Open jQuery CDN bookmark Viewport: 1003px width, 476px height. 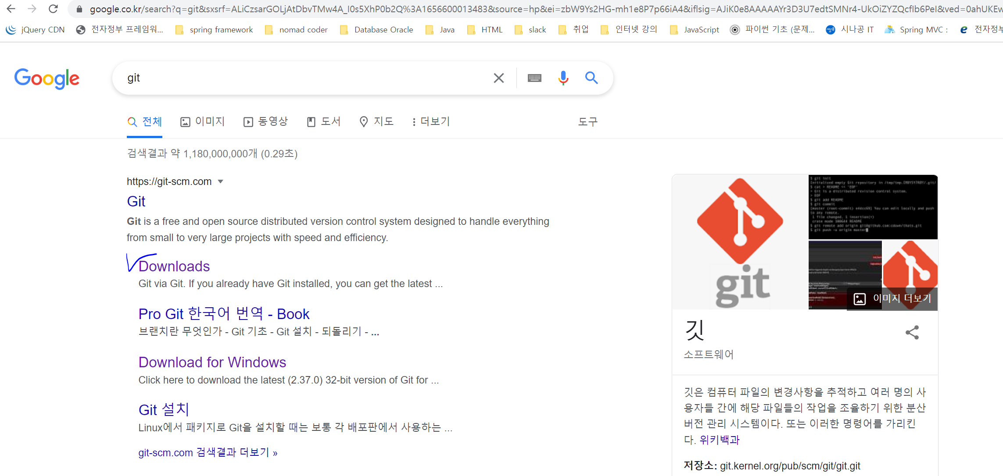[35, 29]
